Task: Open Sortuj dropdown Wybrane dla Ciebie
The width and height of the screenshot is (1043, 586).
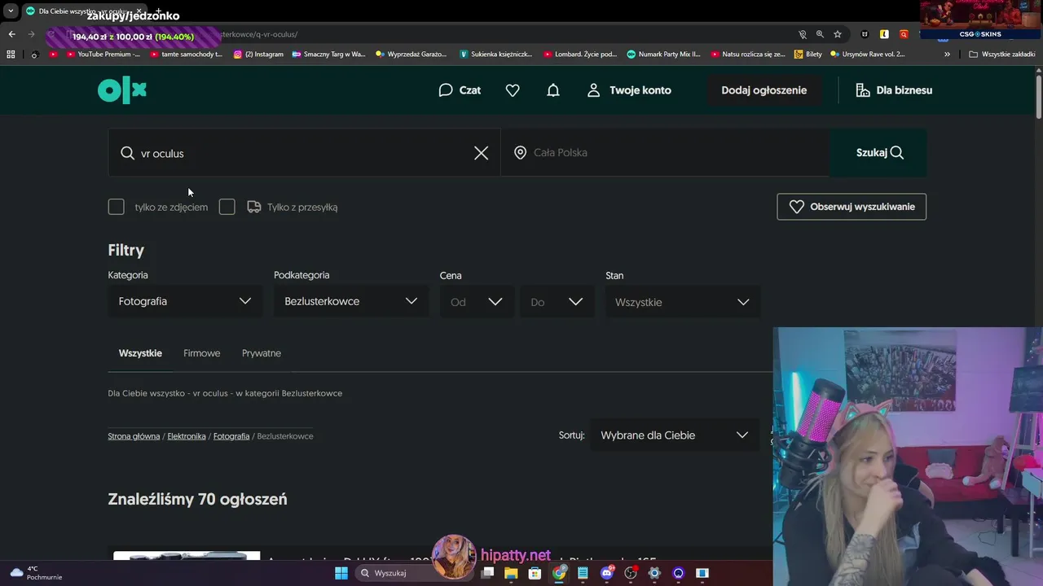Action: pos(675,435)
